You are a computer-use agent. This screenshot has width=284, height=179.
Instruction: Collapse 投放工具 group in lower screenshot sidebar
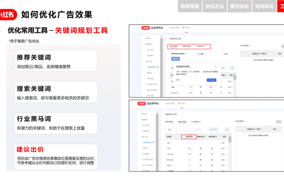click(x=151, y=137)
